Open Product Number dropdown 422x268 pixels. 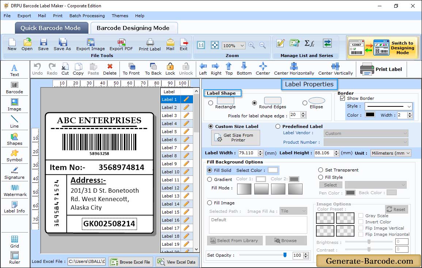(x=366, y=142)
